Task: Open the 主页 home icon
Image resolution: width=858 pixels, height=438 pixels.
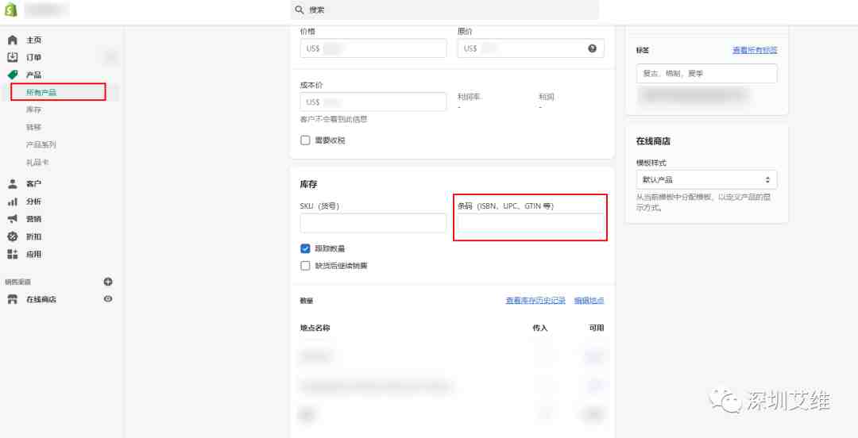Action: coord(13,40)
